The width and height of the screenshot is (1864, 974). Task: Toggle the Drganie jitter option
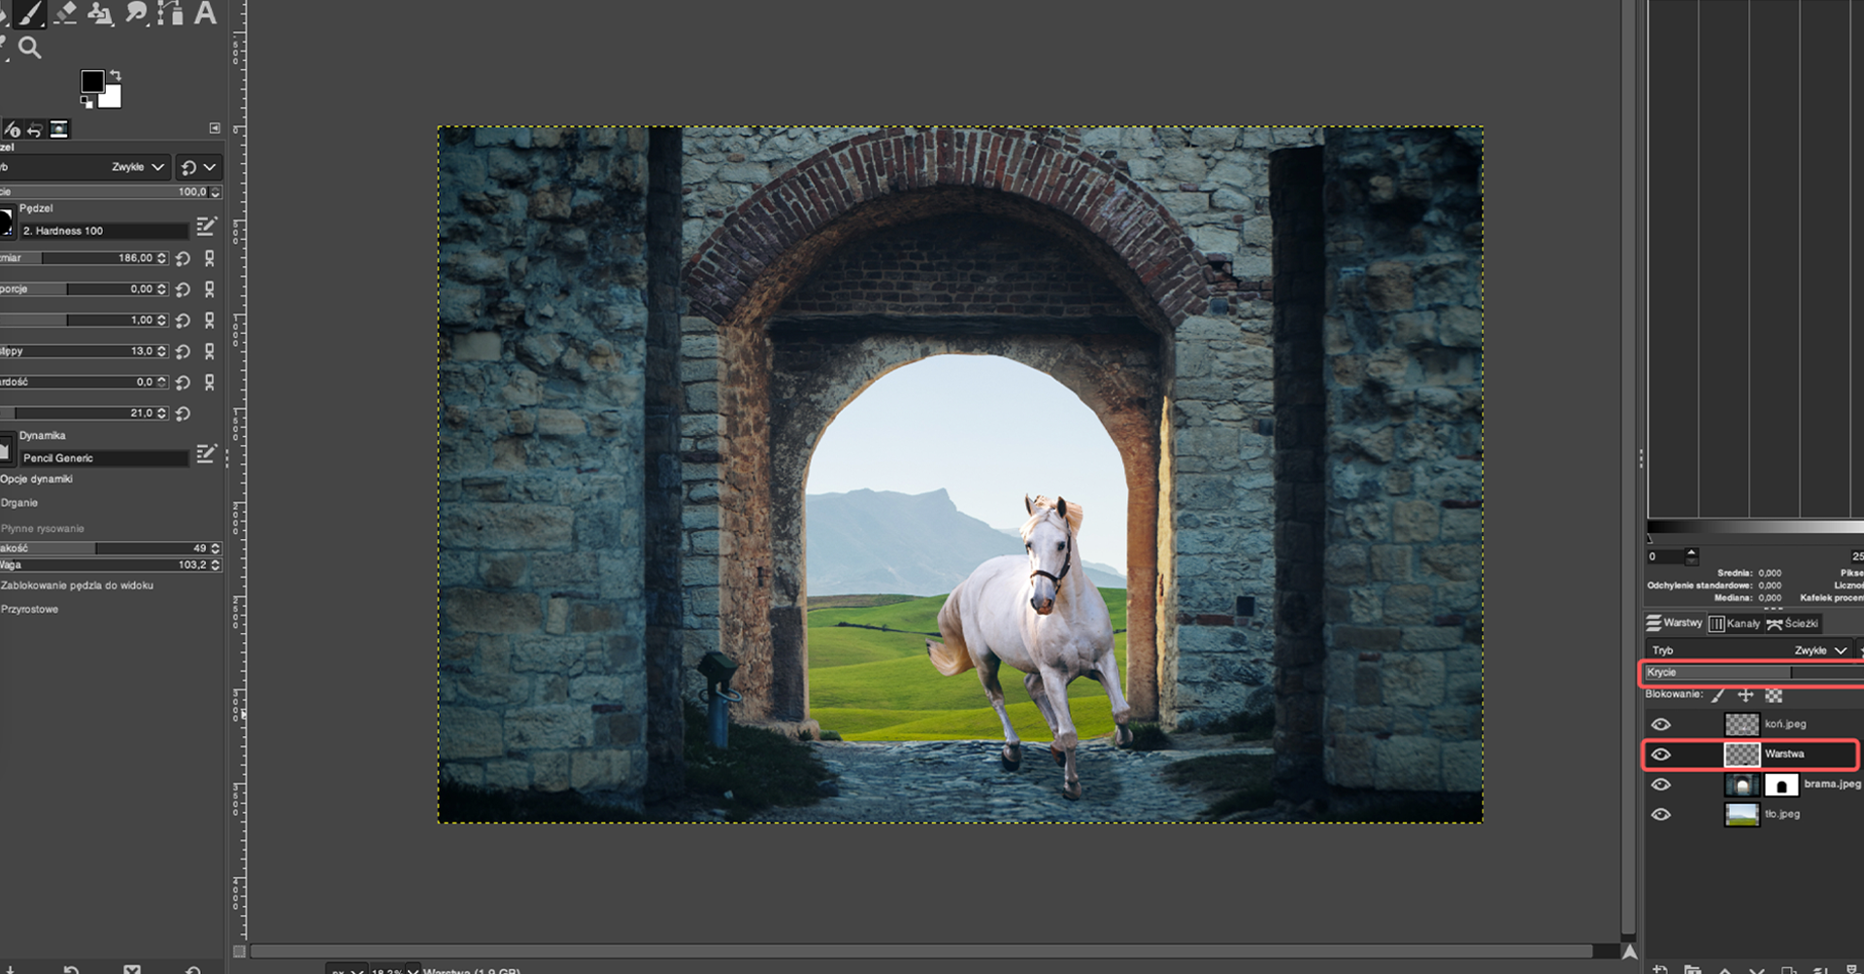pyautogui.click(x=19, y=503)
